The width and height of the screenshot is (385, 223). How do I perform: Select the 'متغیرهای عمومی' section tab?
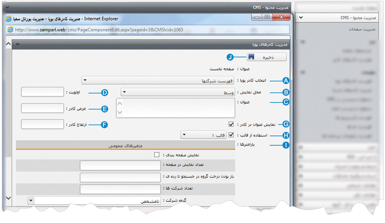(x=125, y=145)
